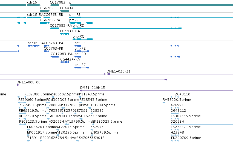Open EST EK200709.5prime
The width and height of the screenshot is (233, 142).
[186, 138]
